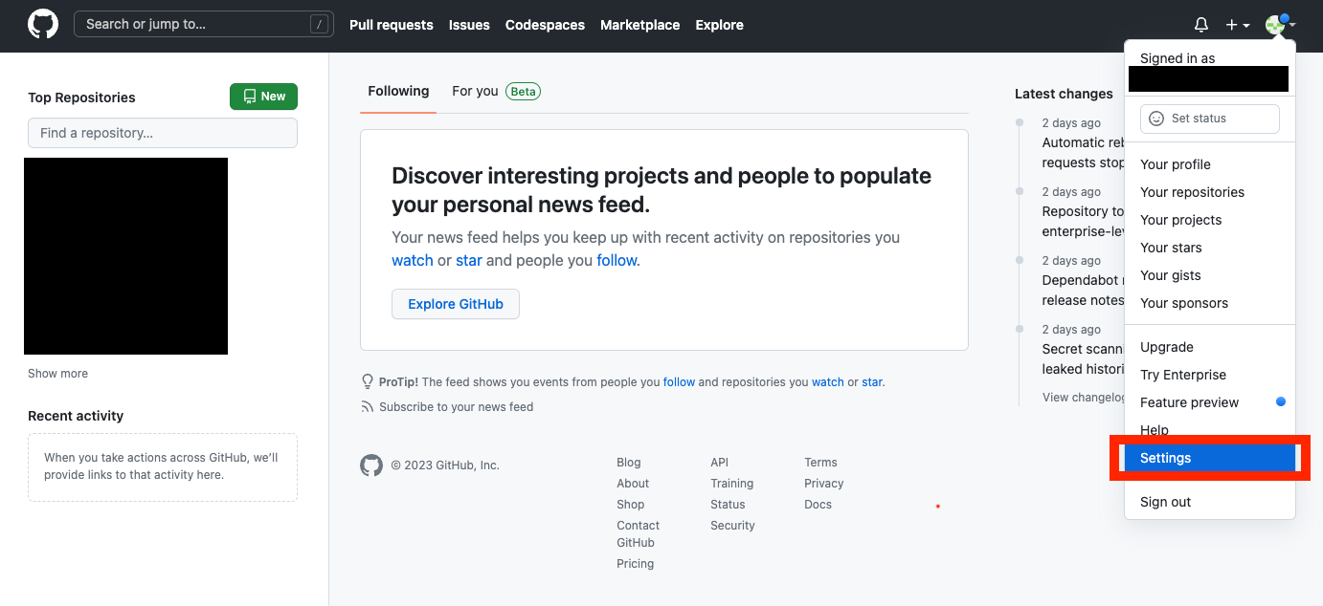Open Pull requests in top navigation
The height and width of the screenshot is (606, 1323).
[x=391, y=25]
